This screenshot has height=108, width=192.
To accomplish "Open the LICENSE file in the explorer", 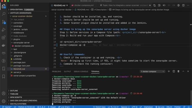I will pos(28,59).
